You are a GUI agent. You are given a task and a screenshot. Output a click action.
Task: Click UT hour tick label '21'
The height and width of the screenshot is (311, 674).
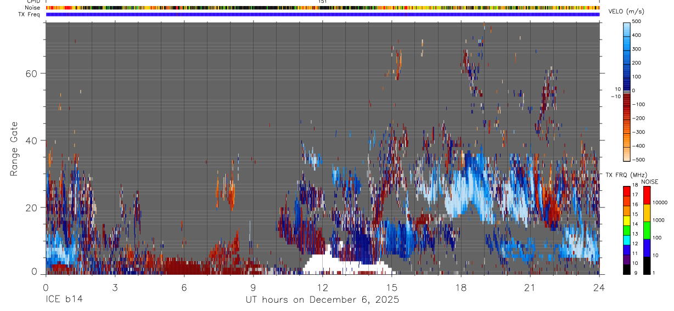pyautogui.click(x=530, y=287)
